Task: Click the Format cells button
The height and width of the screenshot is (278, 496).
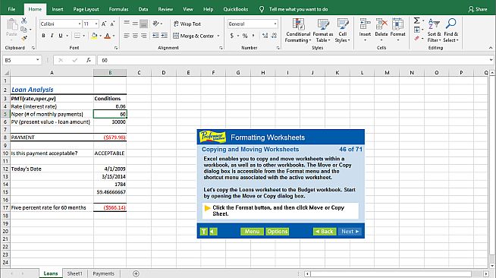Action: (x=397, y=30)
